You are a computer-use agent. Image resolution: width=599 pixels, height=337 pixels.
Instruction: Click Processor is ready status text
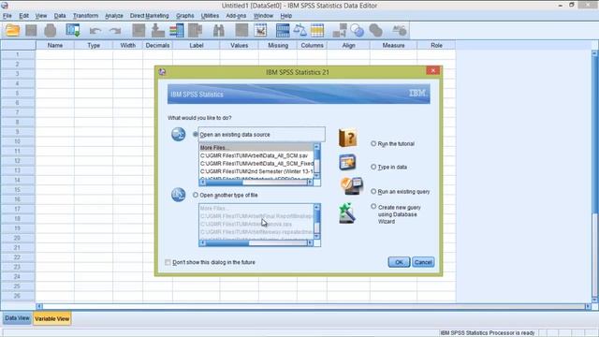(x=488, y=333)
